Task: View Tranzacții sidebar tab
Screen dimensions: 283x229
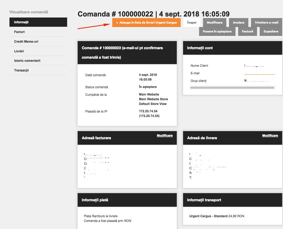Action: coord(38,70)
